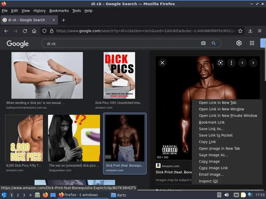The height and width of the screenshot is (199, 266).
Task: Close the 'di ck - Google Search' tab
Action: [x=54, y=20]
